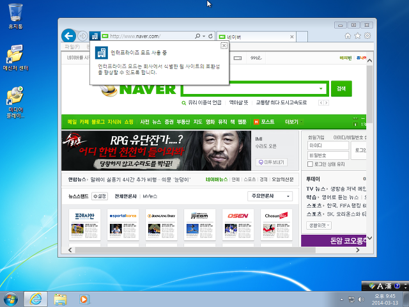Viewport: 409px width, 307px height.
Task: Click the vertical scrollbar down arrow
Action: (369, 238)
